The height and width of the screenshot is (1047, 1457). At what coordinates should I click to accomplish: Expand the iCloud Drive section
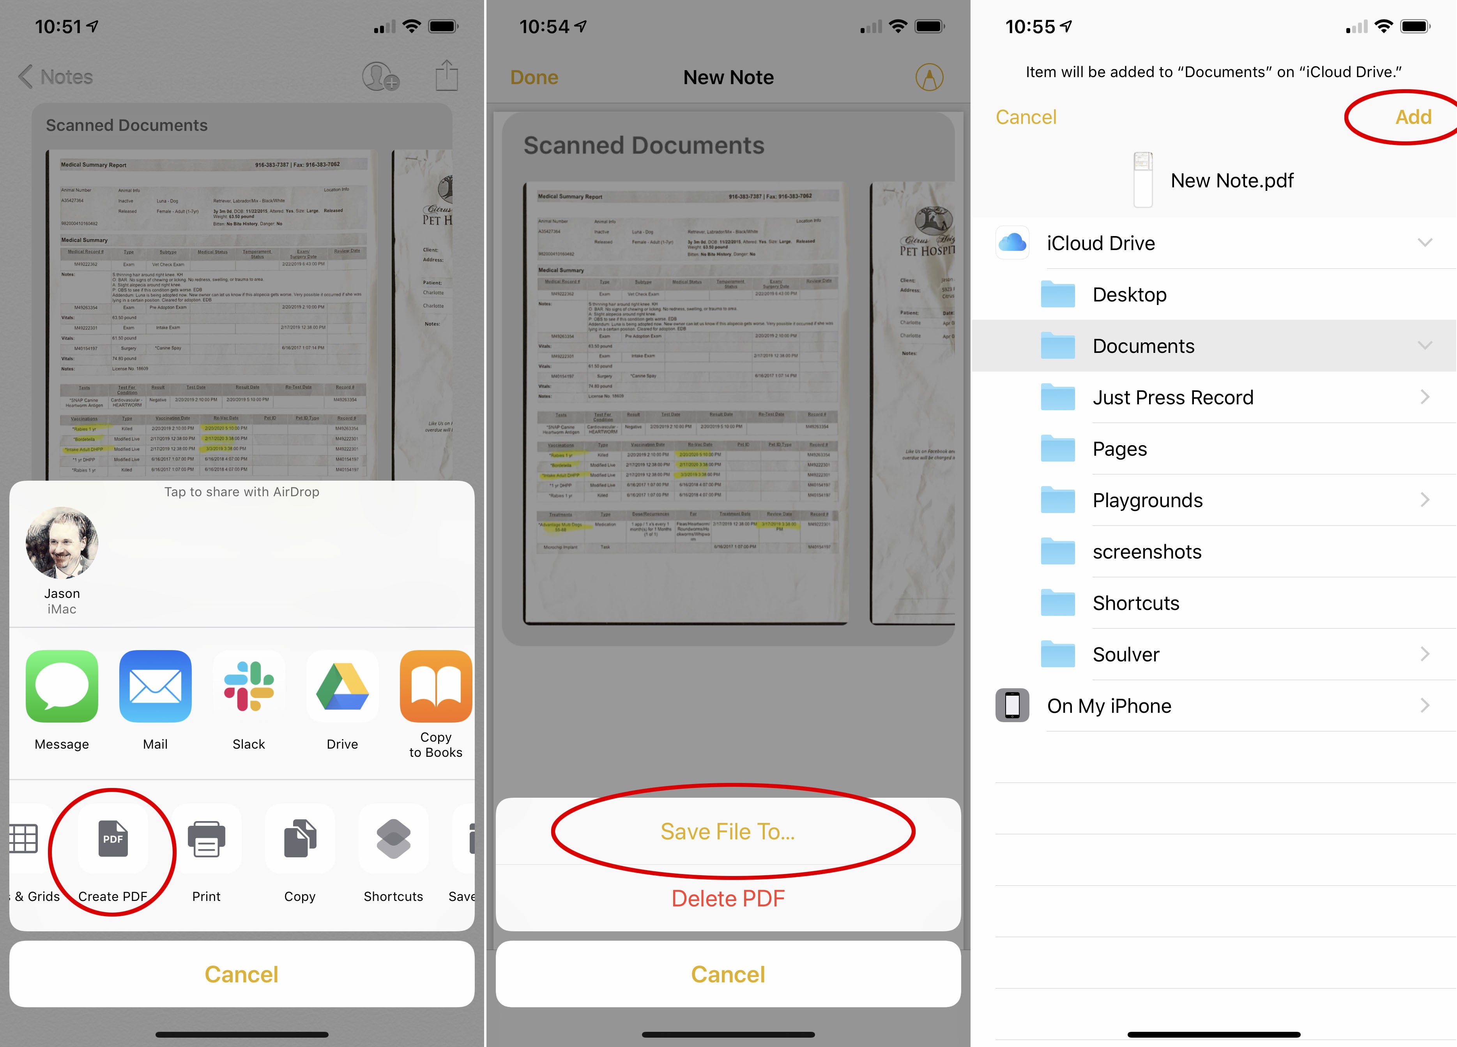[1423, 242]
